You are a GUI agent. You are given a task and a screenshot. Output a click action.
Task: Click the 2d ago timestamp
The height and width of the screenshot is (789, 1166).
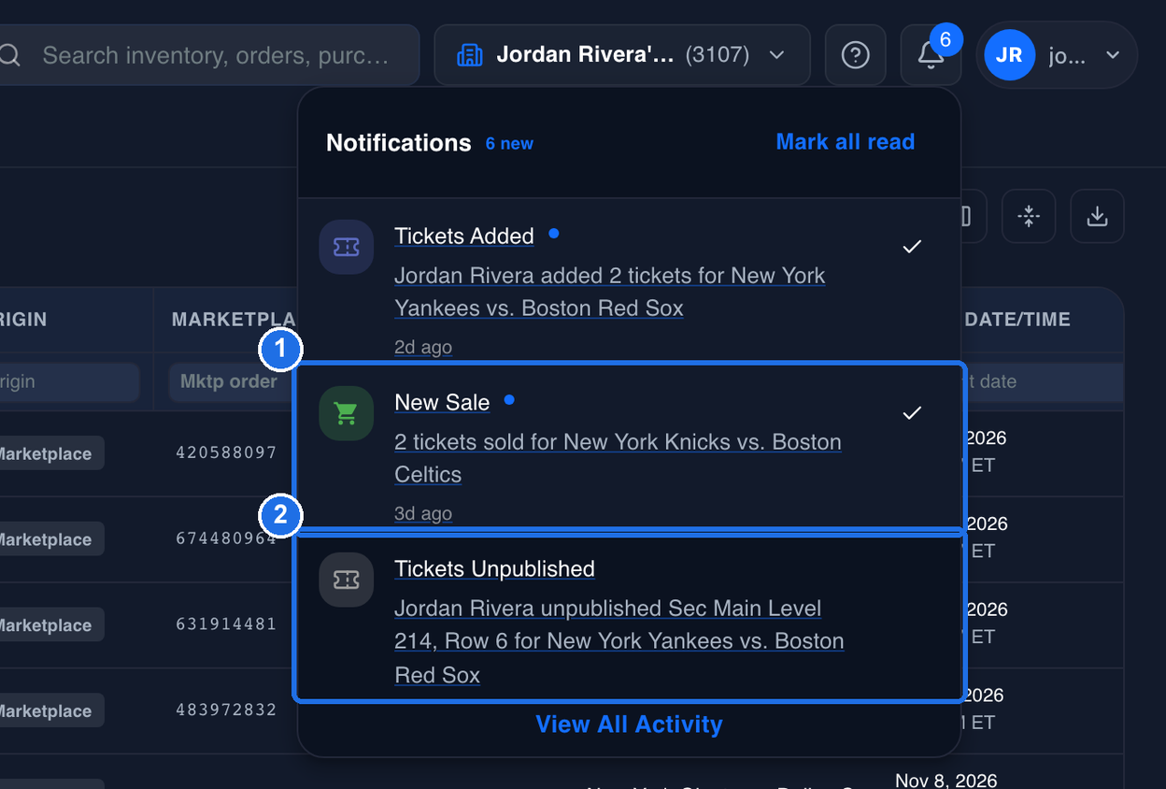click(x=423, y=347)
